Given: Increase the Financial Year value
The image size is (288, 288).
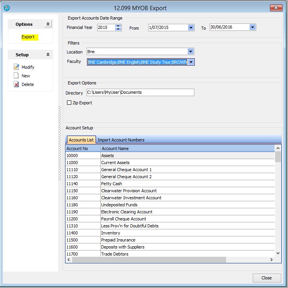Looking at the screenshot, I should (x=118, y=26).
